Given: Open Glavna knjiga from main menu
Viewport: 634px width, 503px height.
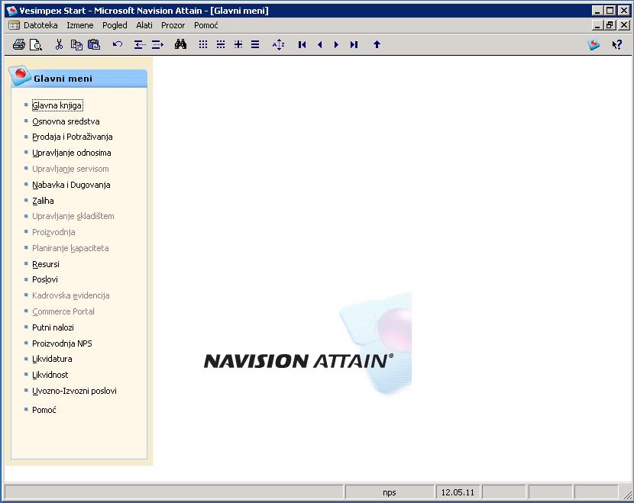Looking at the screenshot, I should (x=57, y=105).
